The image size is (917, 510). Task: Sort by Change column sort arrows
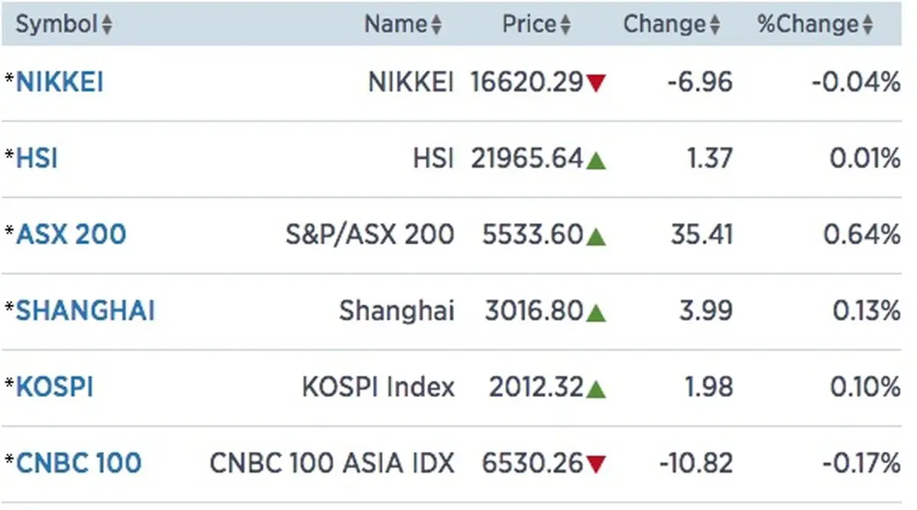click(x=714, y=25)
